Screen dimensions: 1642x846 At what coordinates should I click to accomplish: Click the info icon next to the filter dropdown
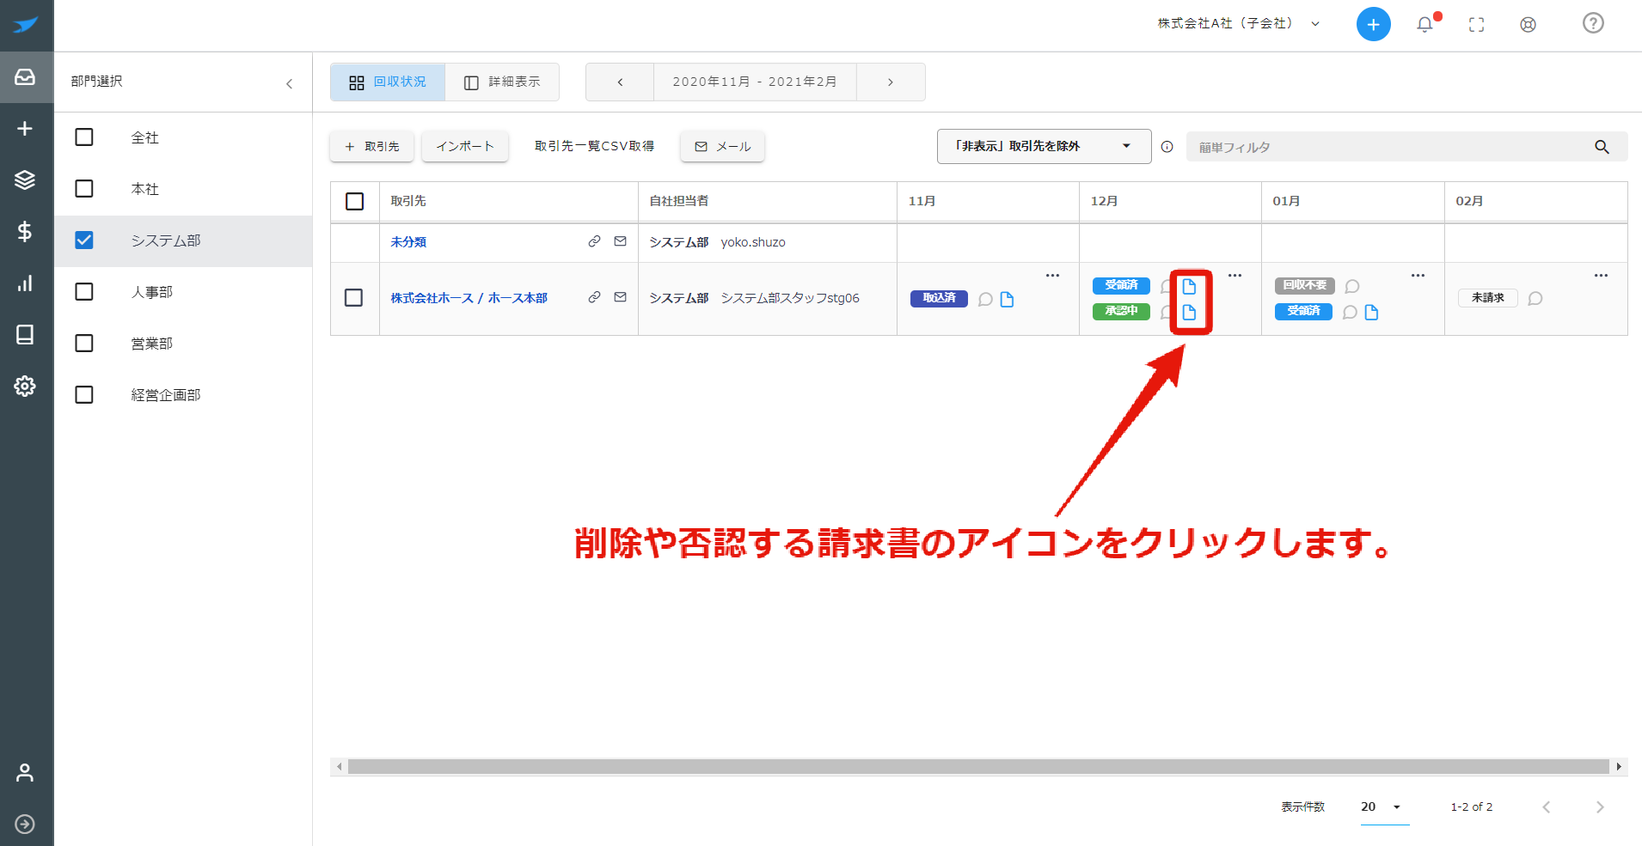1167,147
